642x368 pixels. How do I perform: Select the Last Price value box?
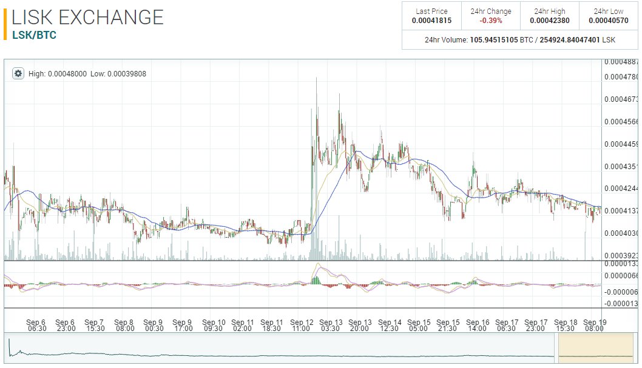(x=431, y=16)
